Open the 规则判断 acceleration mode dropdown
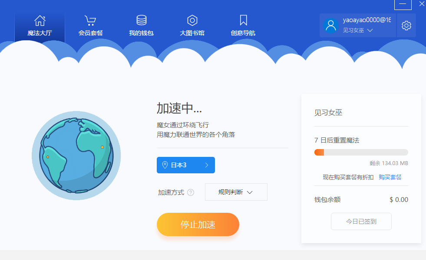Viewport: 426px width, 260px height. tap(236, 192)
